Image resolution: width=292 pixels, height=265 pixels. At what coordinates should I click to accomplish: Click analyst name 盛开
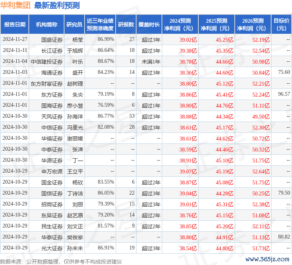[x=78, y=73]
